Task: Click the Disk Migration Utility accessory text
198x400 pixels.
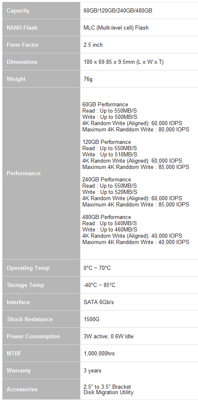Action: tap(109, 392)
